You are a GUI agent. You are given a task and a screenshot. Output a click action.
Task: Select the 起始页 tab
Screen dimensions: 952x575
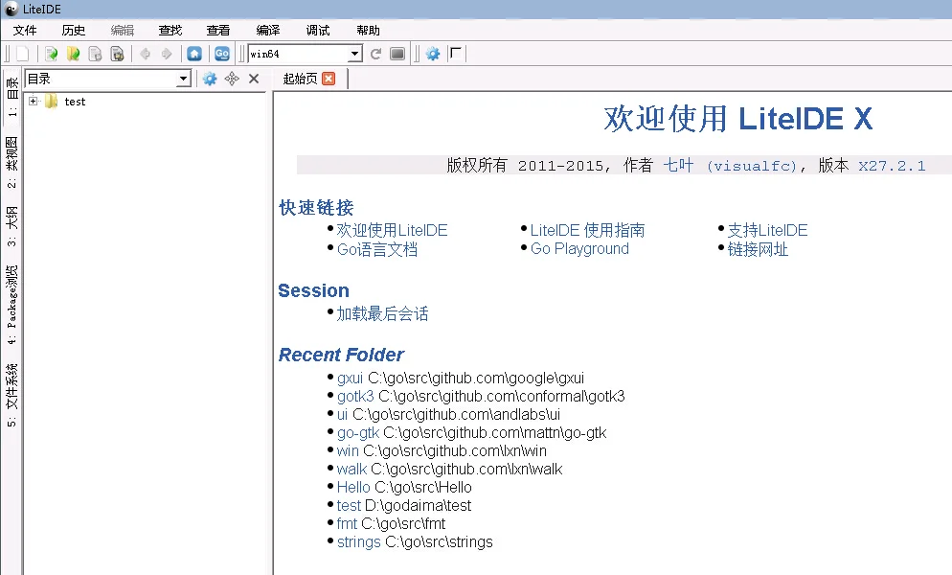[x=300, y=79]
